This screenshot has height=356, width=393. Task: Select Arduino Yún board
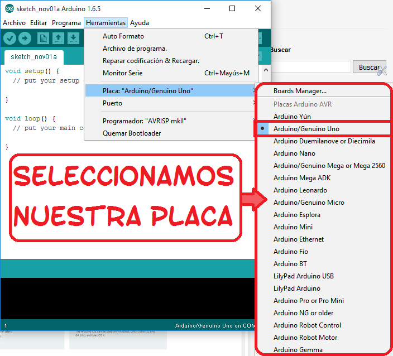click(323, 117)
